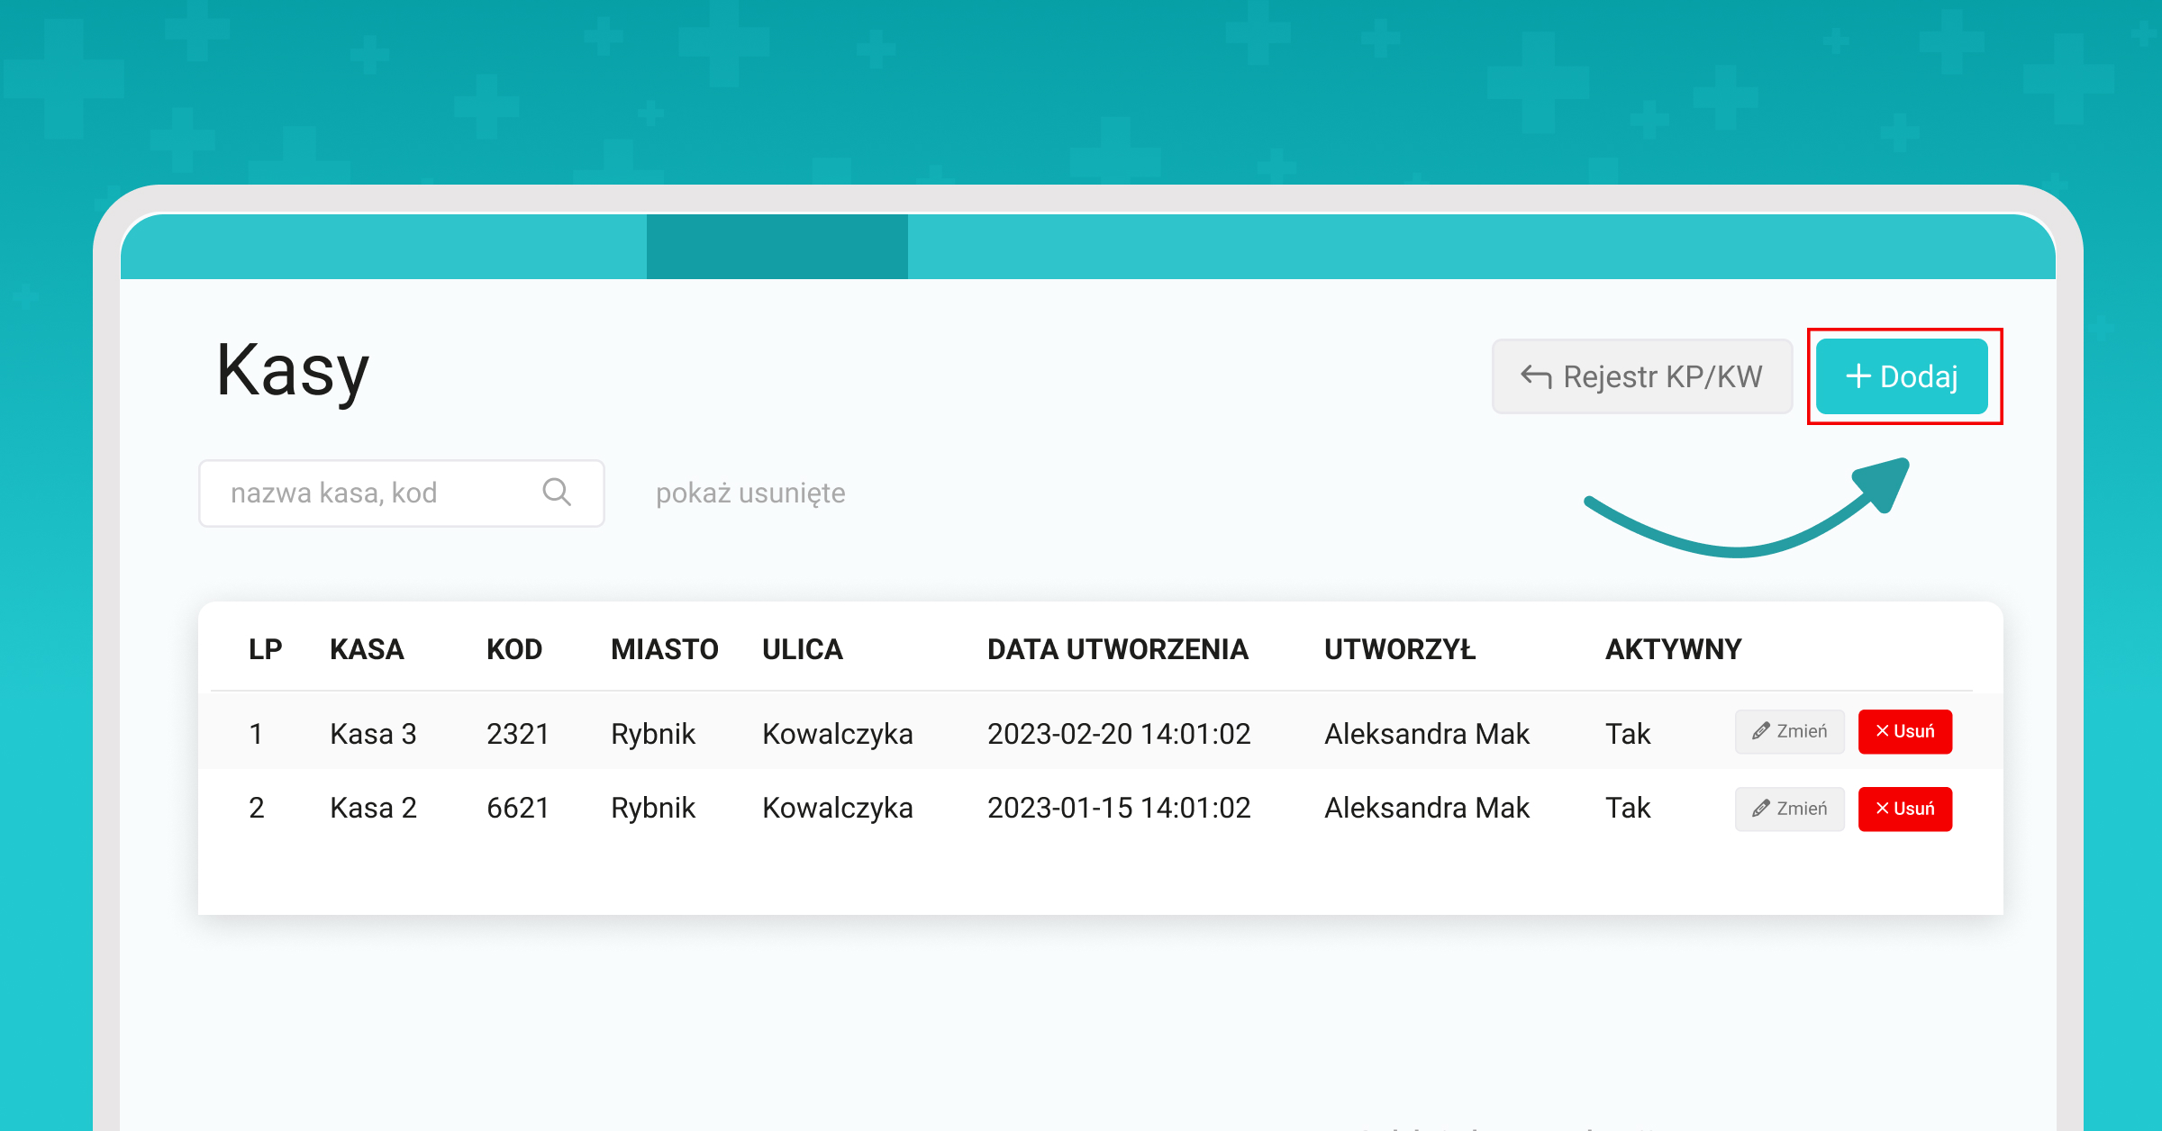The width and height of the screenshot is (2162, 1131).
Task: Sort by UTWORZYŁ column header
Action: click(x=1400, y=649)
